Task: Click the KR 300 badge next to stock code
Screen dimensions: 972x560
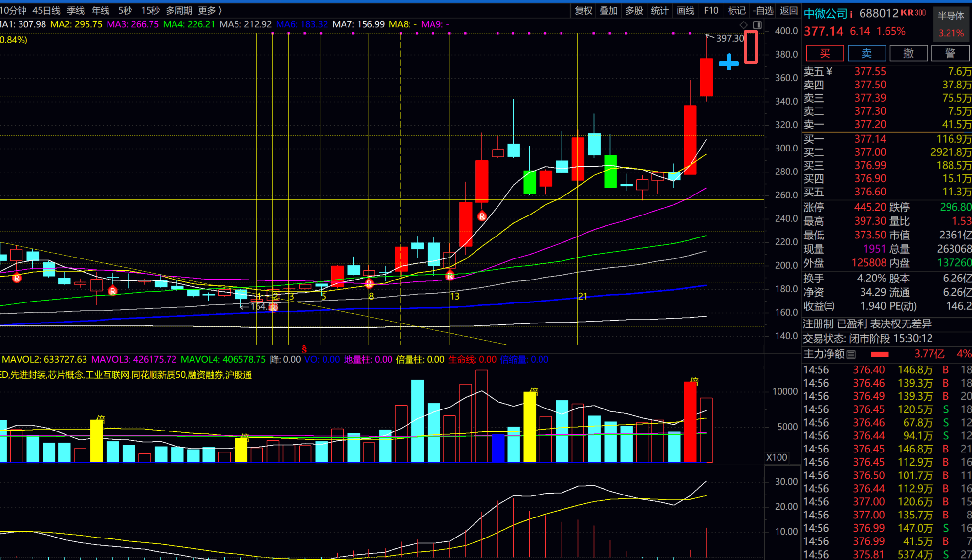Action: pos(913,13)
